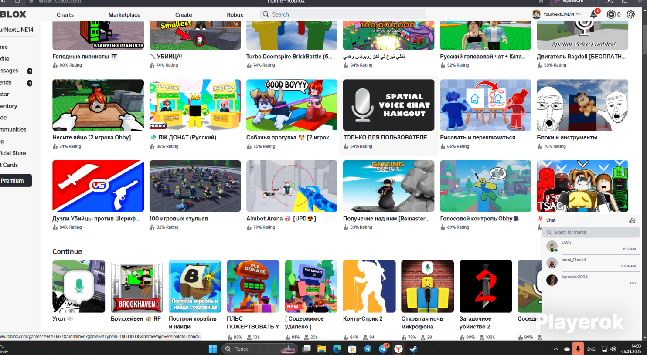Open 'Рисовать и переключаться' title link
Screen dimensions: 647x355
(x=477, y=138)
